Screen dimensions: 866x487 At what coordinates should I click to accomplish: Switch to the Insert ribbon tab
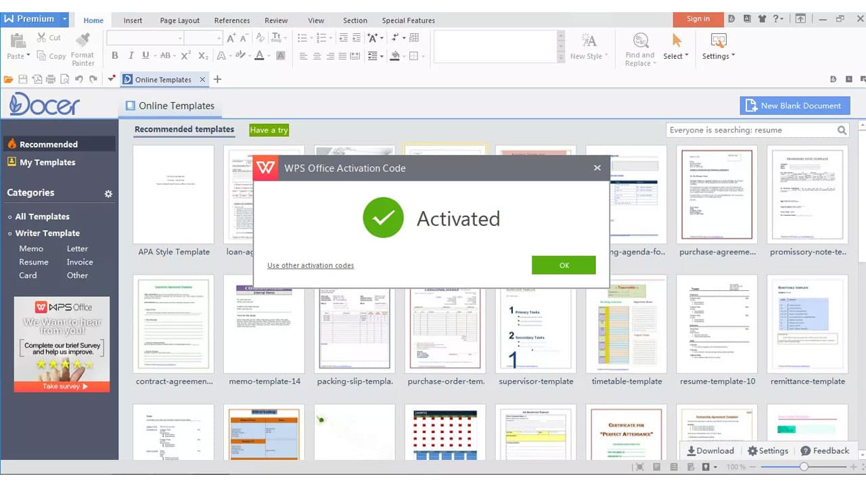pos(133,20)
